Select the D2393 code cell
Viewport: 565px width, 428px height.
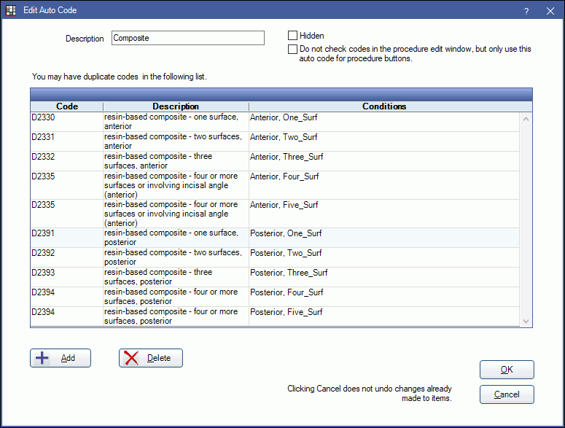pyautogui.click(x=67, y=277)
